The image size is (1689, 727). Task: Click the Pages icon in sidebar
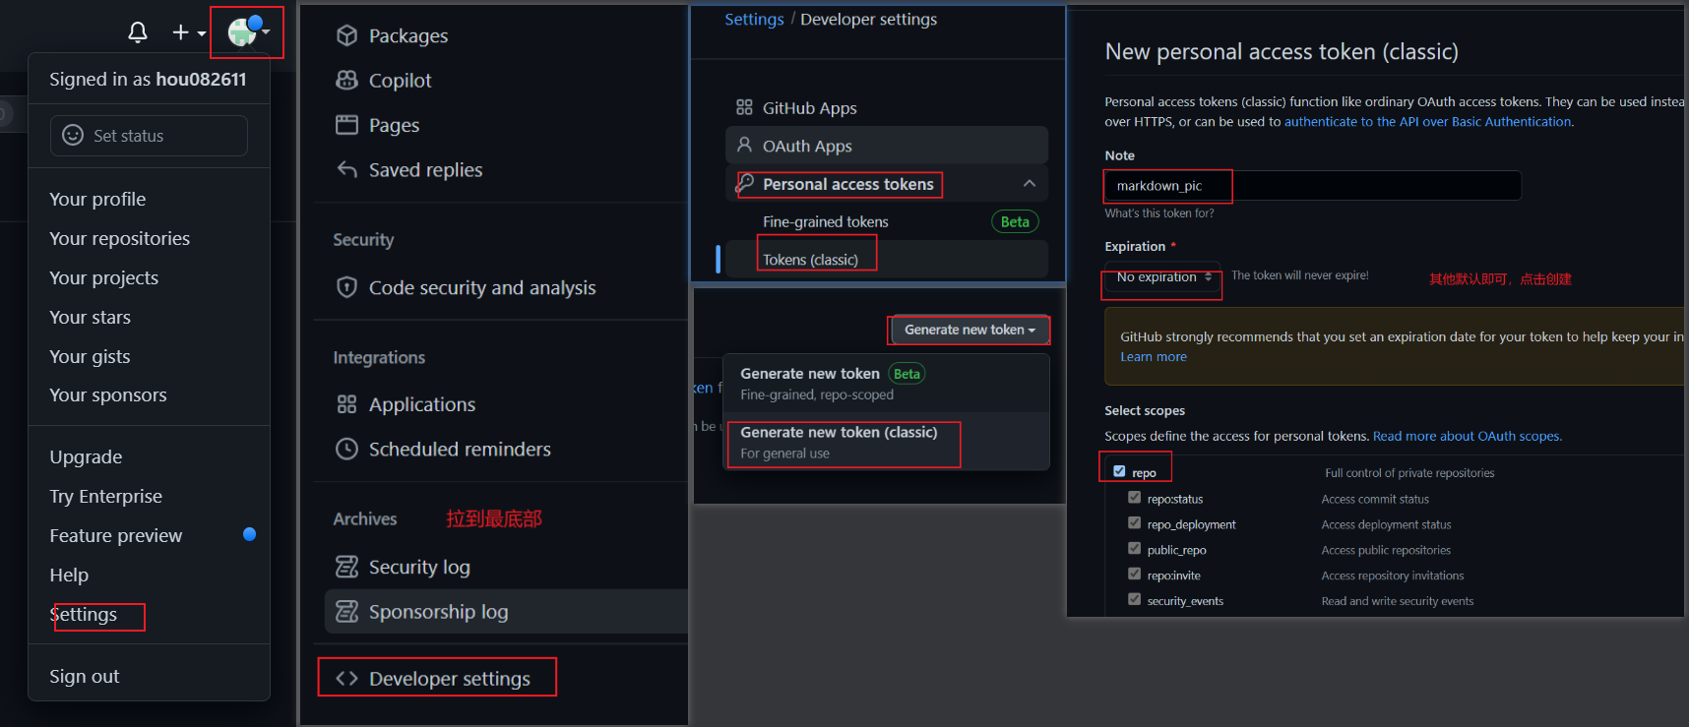346,125
